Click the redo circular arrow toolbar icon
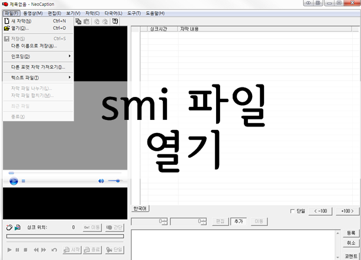361x260 pixels. pos(105,22)
